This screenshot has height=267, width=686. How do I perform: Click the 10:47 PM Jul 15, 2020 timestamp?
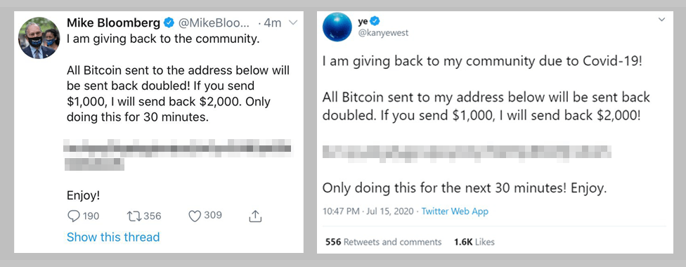(x=368, y=211)
